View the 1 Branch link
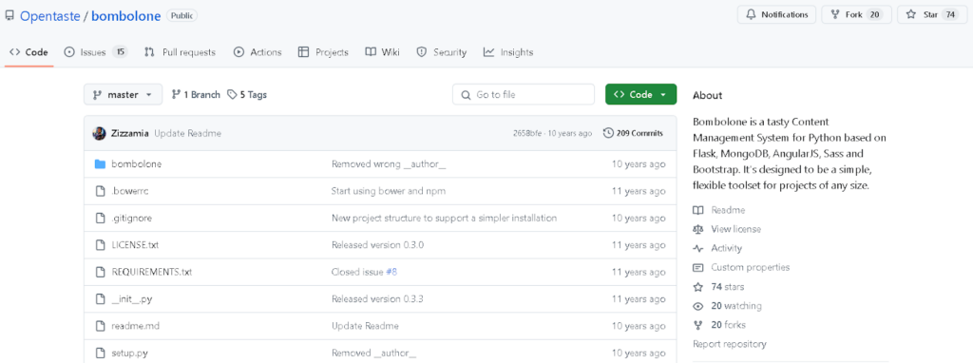 click(196, 95)
